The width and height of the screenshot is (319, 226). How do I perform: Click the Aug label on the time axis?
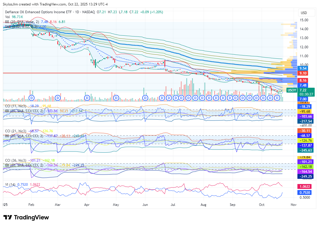pyautogui.click(x=203, y=205)
